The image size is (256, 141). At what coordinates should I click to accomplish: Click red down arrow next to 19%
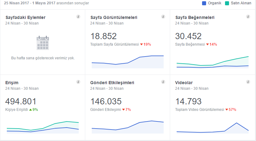tap(142, 44)
